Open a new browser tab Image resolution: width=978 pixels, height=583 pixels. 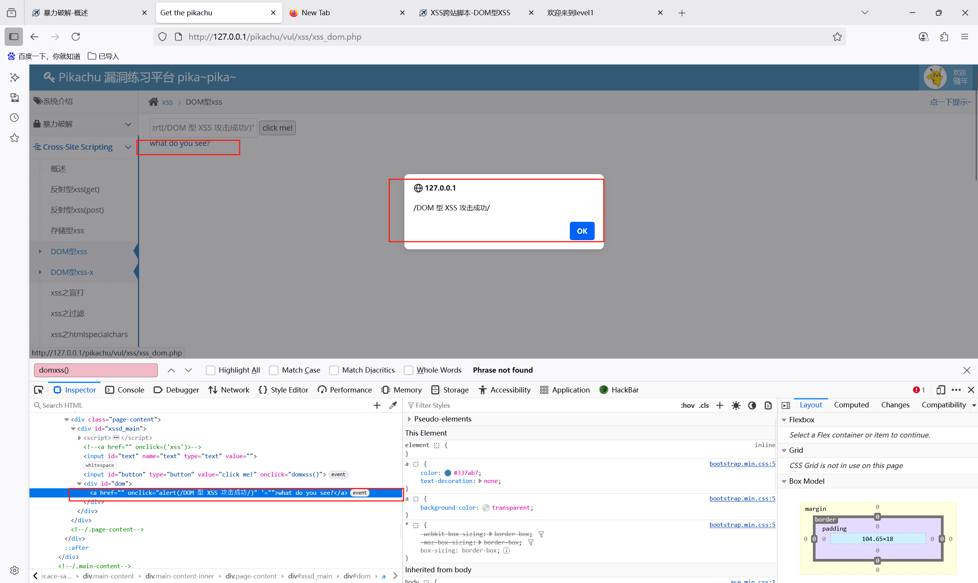point(682,13)
